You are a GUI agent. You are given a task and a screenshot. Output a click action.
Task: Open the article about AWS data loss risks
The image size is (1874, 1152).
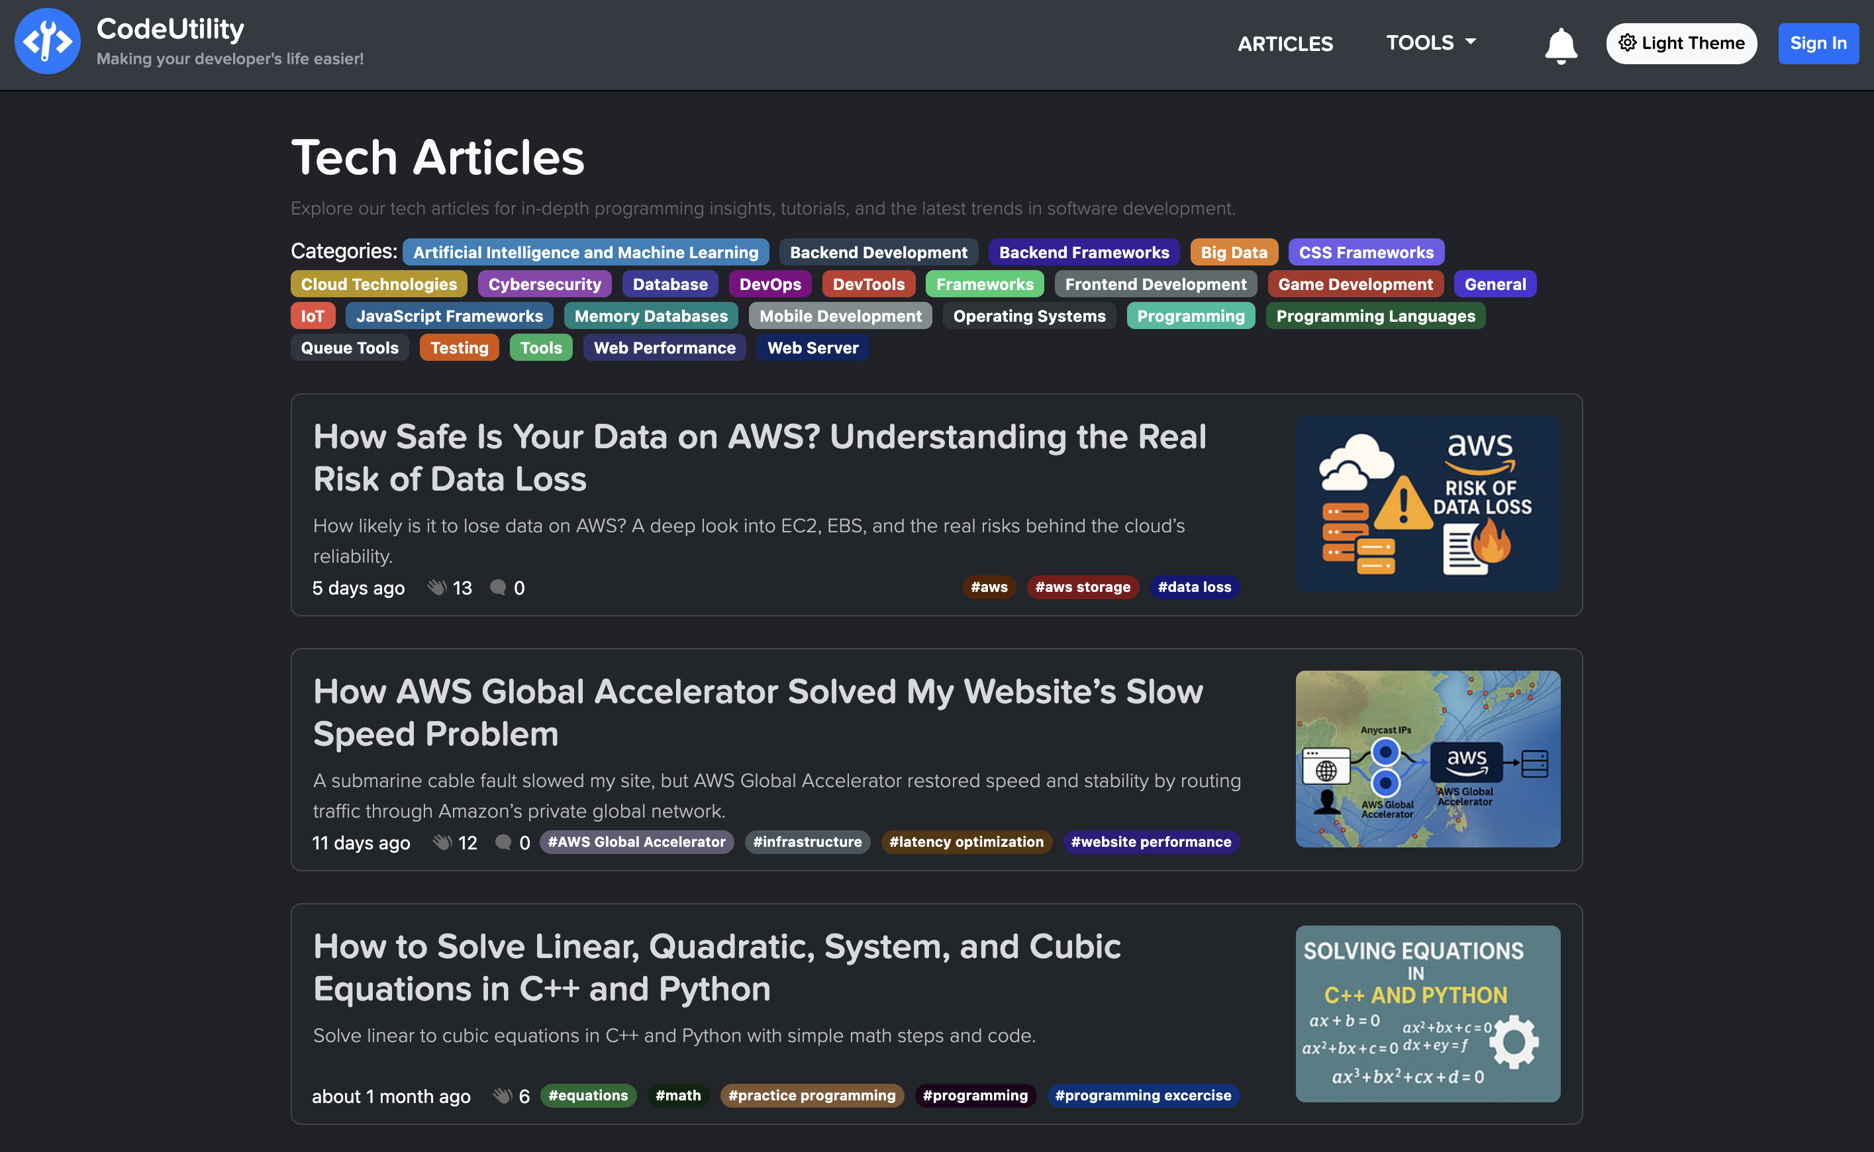760,457
